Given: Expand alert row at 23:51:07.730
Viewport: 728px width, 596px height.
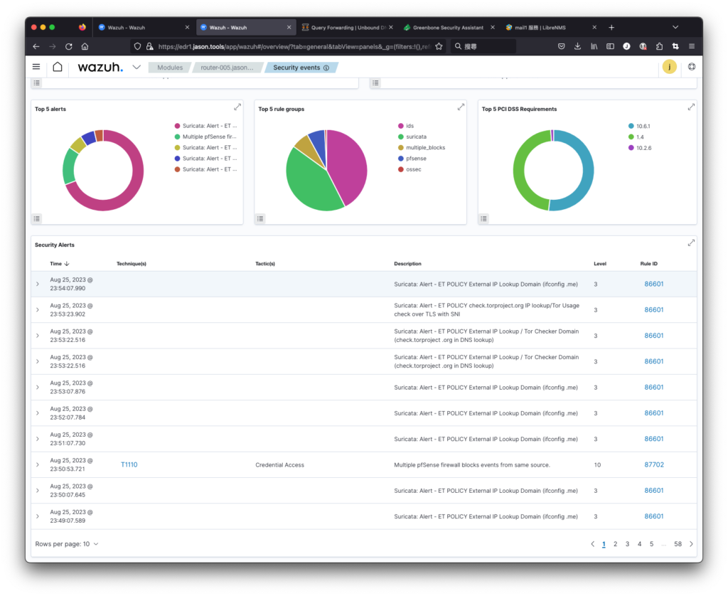Looking at the screenshot, I should pos(38,439).
